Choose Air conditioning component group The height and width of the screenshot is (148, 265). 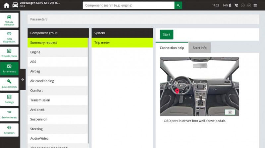(58, 81)
